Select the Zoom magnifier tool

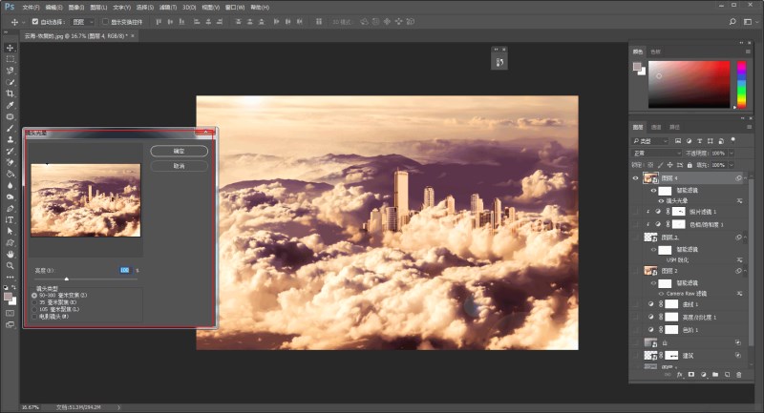coord(11,265)
